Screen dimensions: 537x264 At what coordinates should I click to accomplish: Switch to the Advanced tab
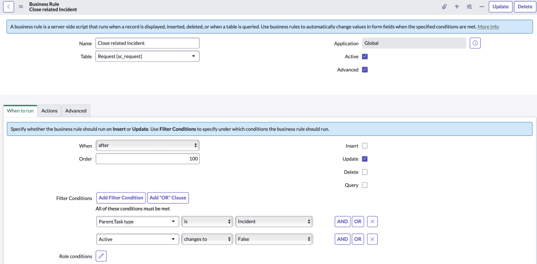coord(76,111)
